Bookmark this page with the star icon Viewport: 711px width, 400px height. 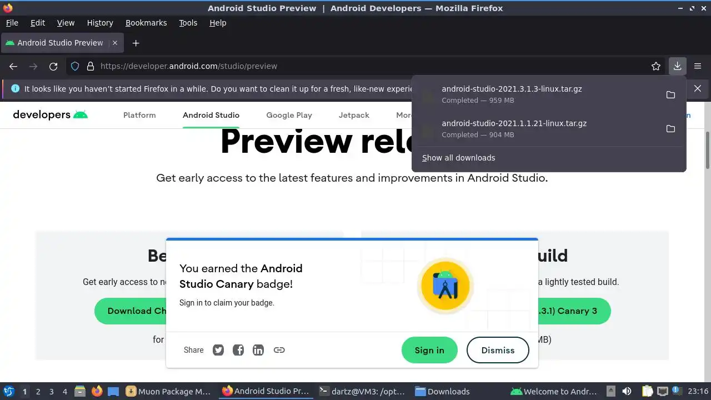656,66
